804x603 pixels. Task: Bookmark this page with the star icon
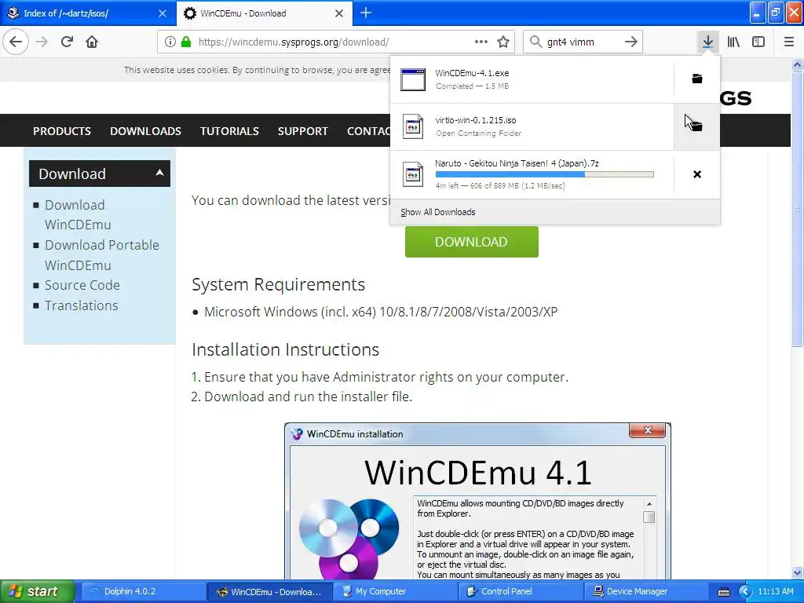coord(503,42)
